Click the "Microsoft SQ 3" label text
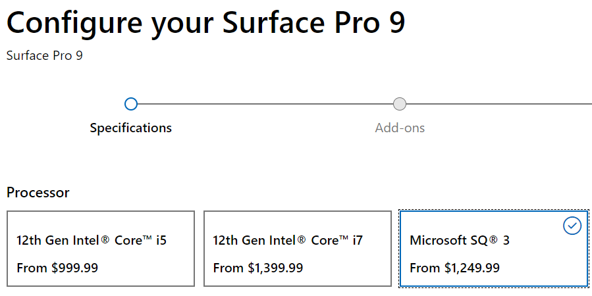592x296 pixels. click(460, 240)
